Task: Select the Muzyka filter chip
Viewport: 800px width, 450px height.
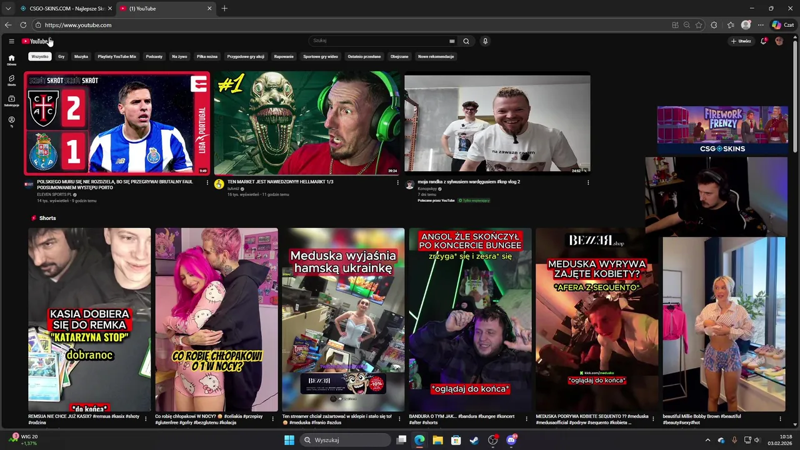Action: coord(81,56)
